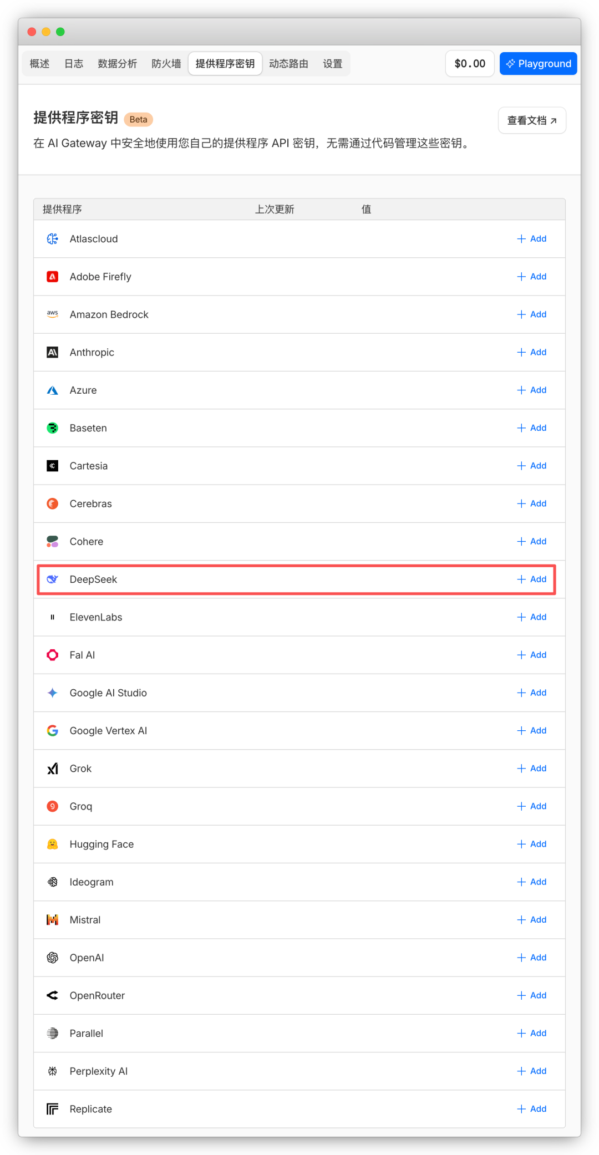This screenshot has width=599, height=1155.
Task: Click the DeepSeek whale logo
Action: point(52,579)
